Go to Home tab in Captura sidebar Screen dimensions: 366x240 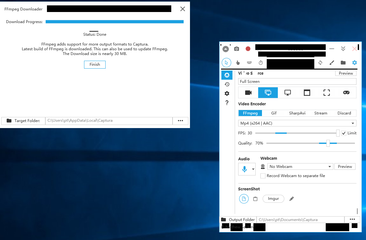(x=227, y=75)
